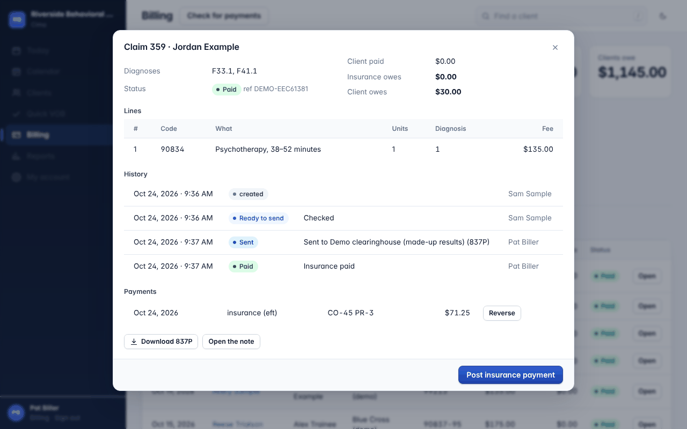The height and width of the screenshot is (429, 687).
Task: Click Sent to Demo clearinghouse entry
Action: [x=396, y=242]
